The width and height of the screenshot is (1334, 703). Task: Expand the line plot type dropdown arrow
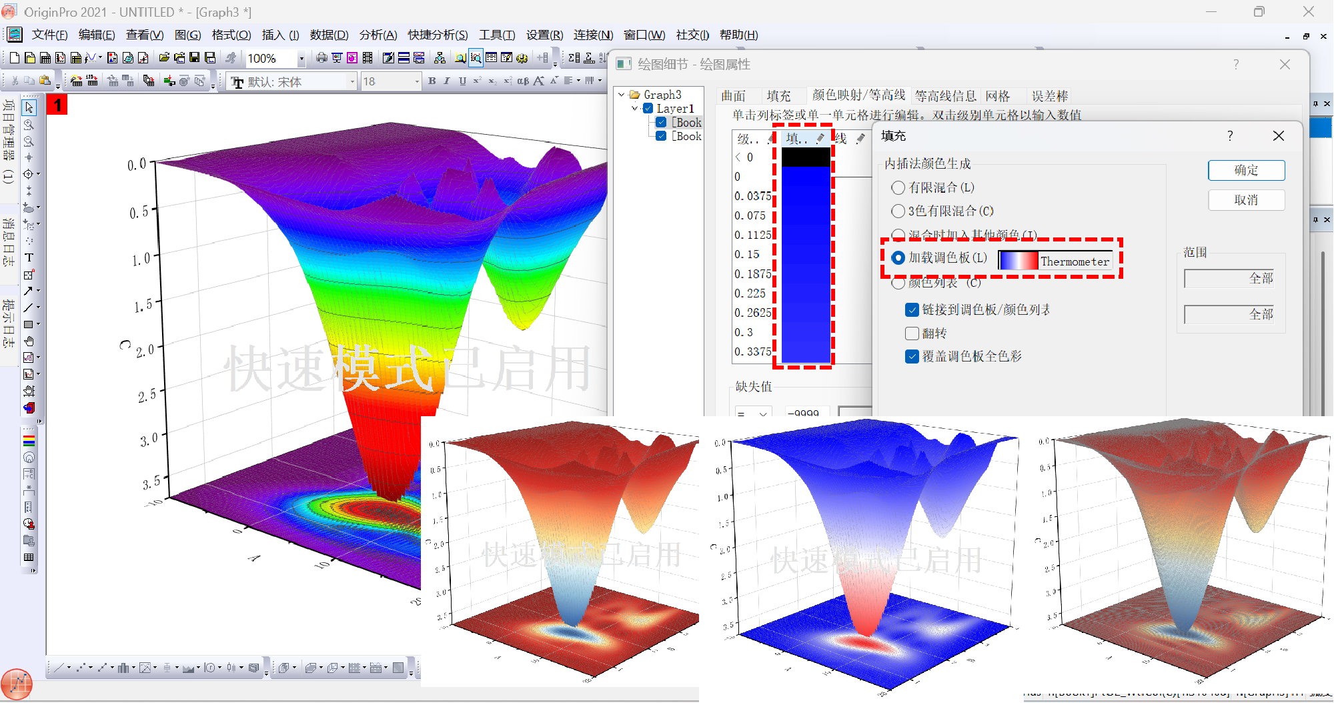pyautogui.click(x=69, y=667)
